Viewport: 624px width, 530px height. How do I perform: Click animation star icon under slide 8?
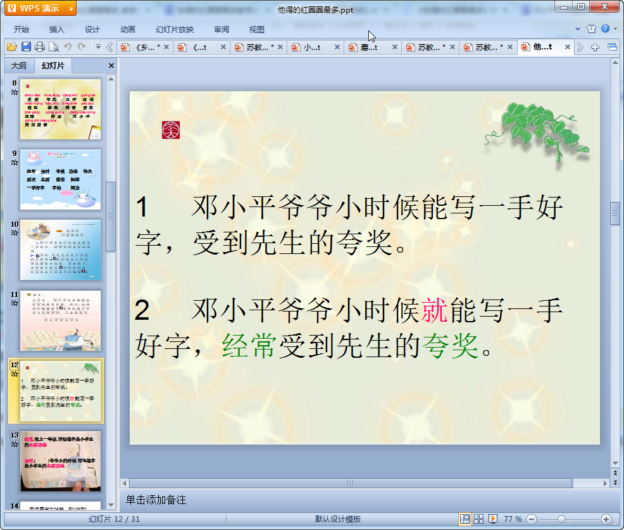15,92
